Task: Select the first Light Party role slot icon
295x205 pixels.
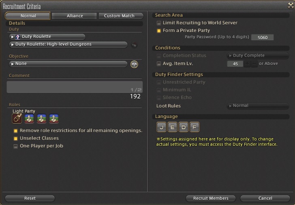Action: 17,118
